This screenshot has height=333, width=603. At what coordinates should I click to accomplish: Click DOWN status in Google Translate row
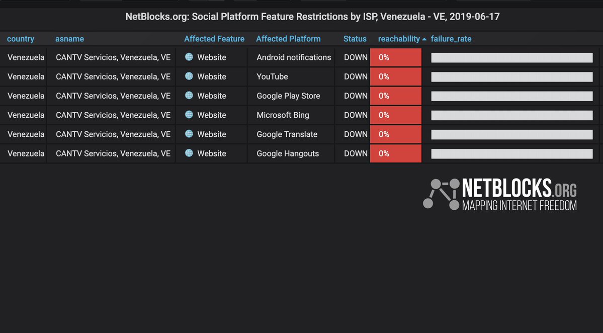click(356, 134)
